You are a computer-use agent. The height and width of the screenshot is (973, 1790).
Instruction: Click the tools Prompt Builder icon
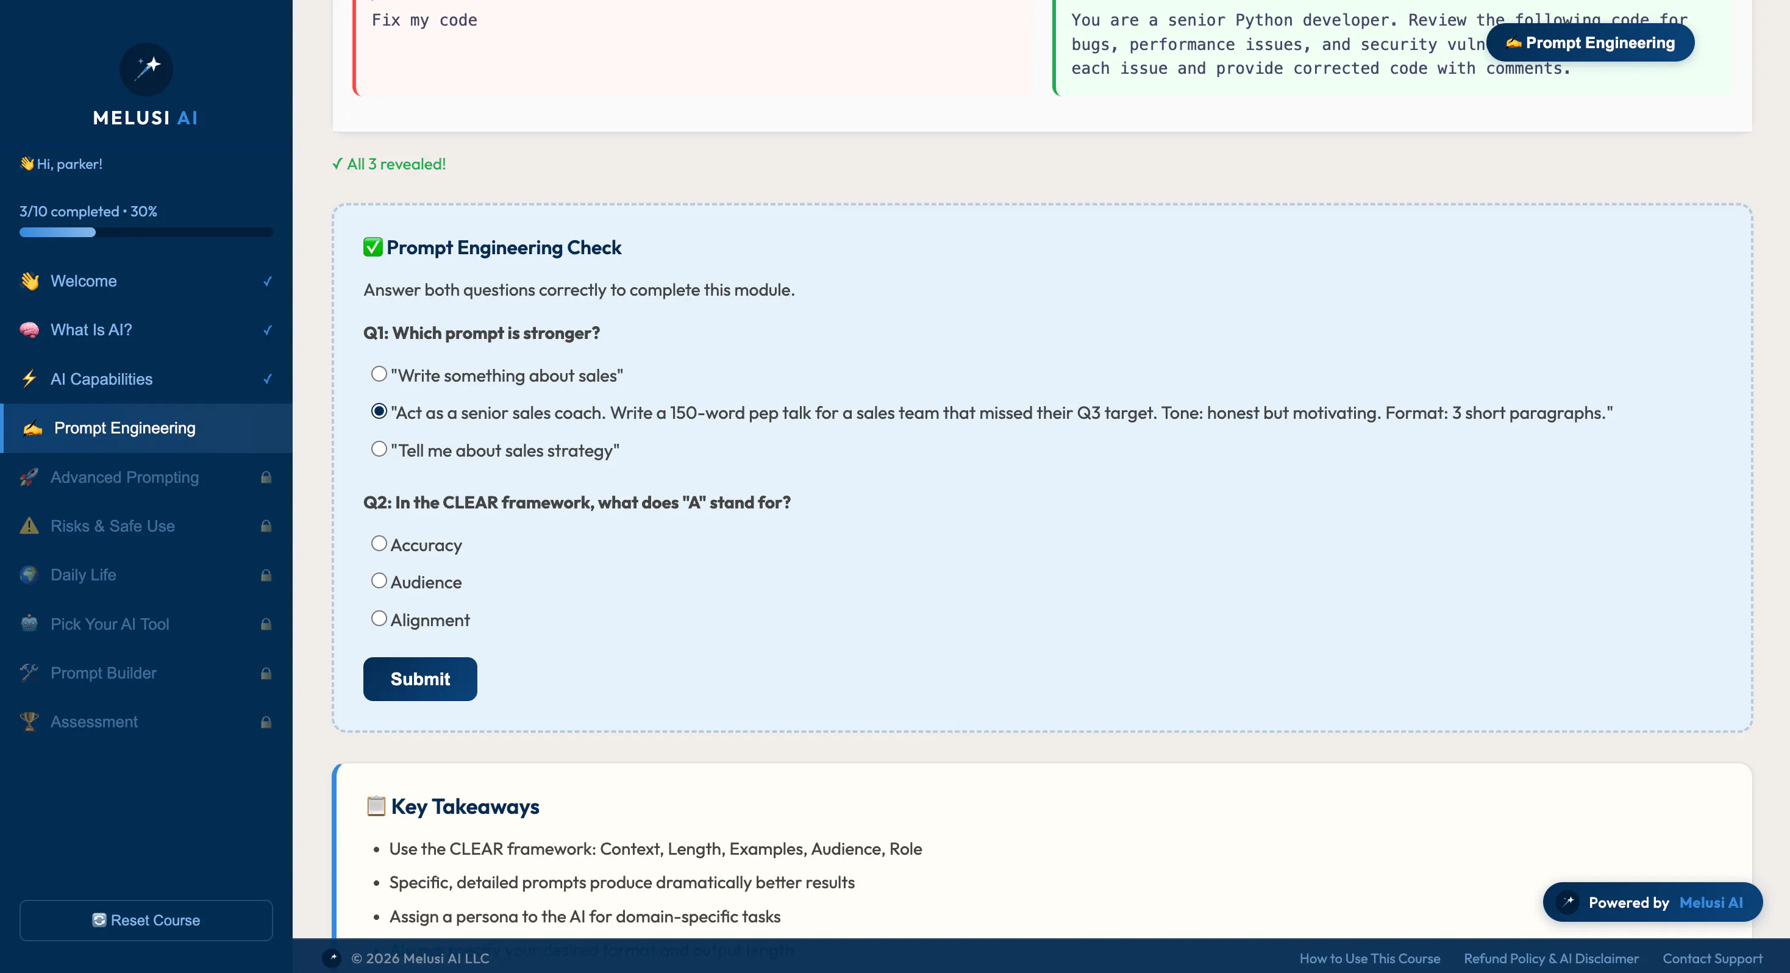29,673
